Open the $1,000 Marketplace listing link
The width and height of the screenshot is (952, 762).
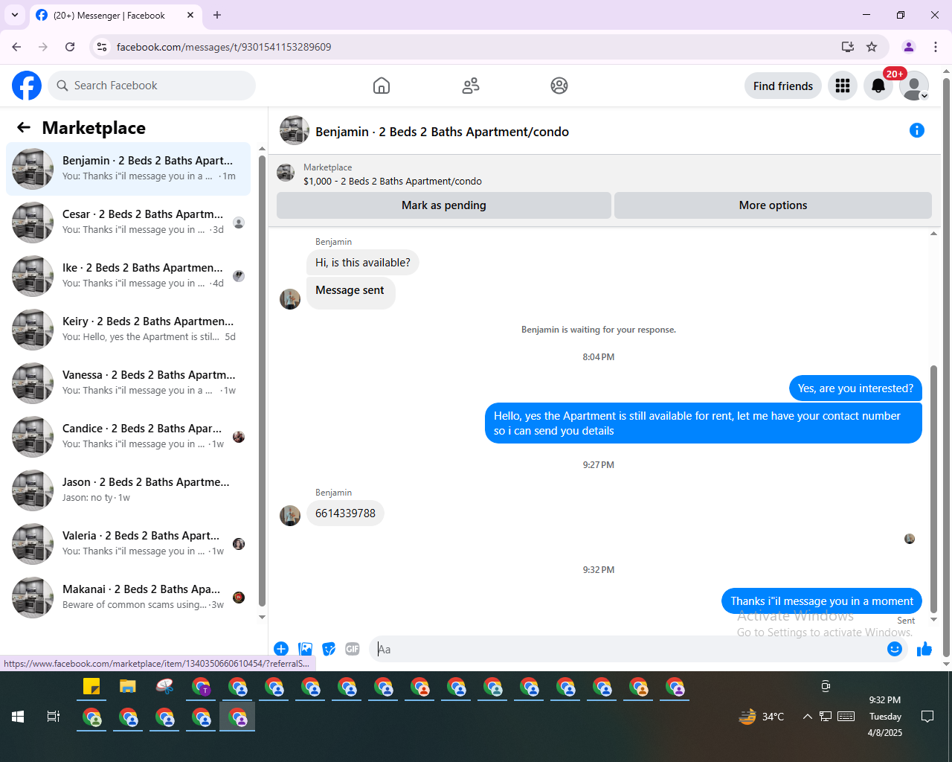click(393, 181)
